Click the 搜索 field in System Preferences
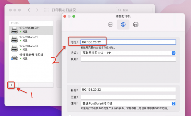The height and width of the screenshot is (116, 191). coord(134,10)
